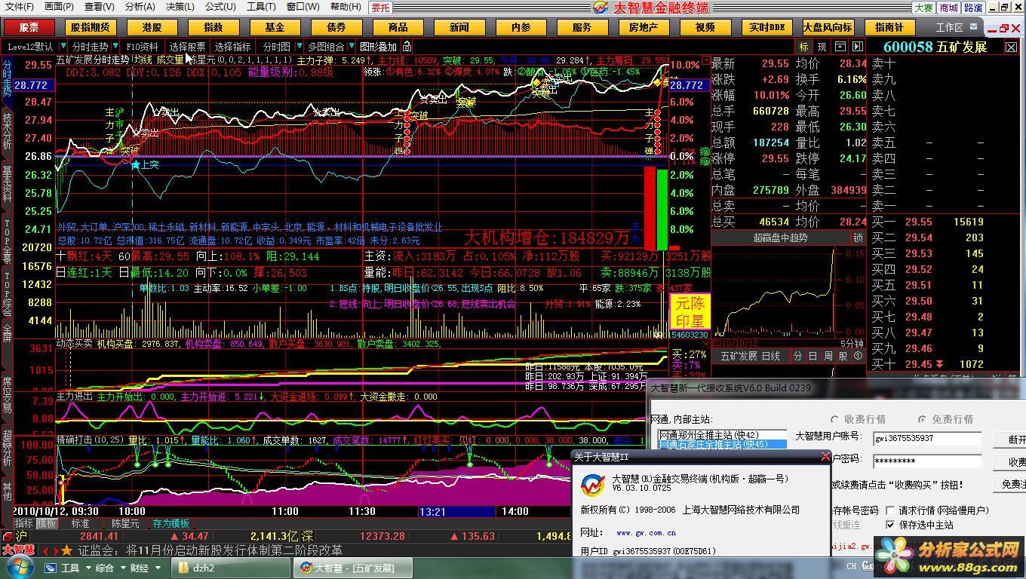The height and width of the screenshot is (579, 1026).
Task: Click the password input field
Action: coord(927,460)
